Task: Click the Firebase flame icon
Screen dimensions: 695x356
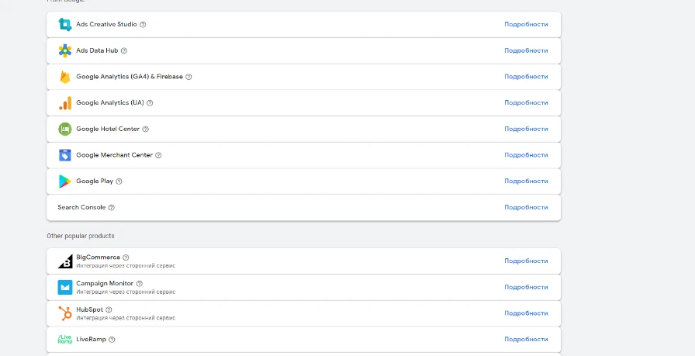Action: [64, 77]
